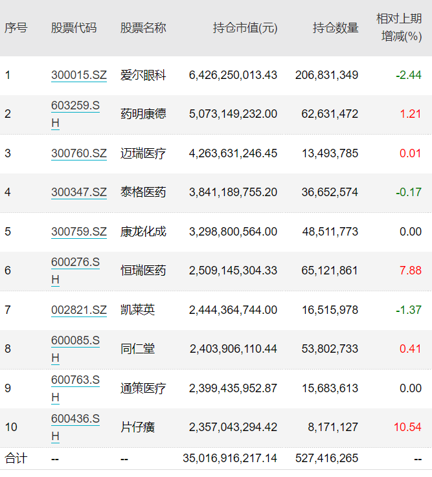This screenshot has width=432, height=477.
Task: Select stock name 片仔癀
Action: 137,427
